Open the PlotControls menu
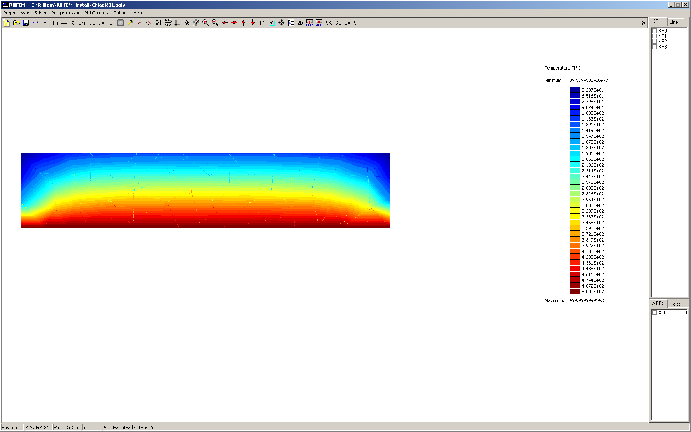The image size is (691, 432). click(96, 13)
